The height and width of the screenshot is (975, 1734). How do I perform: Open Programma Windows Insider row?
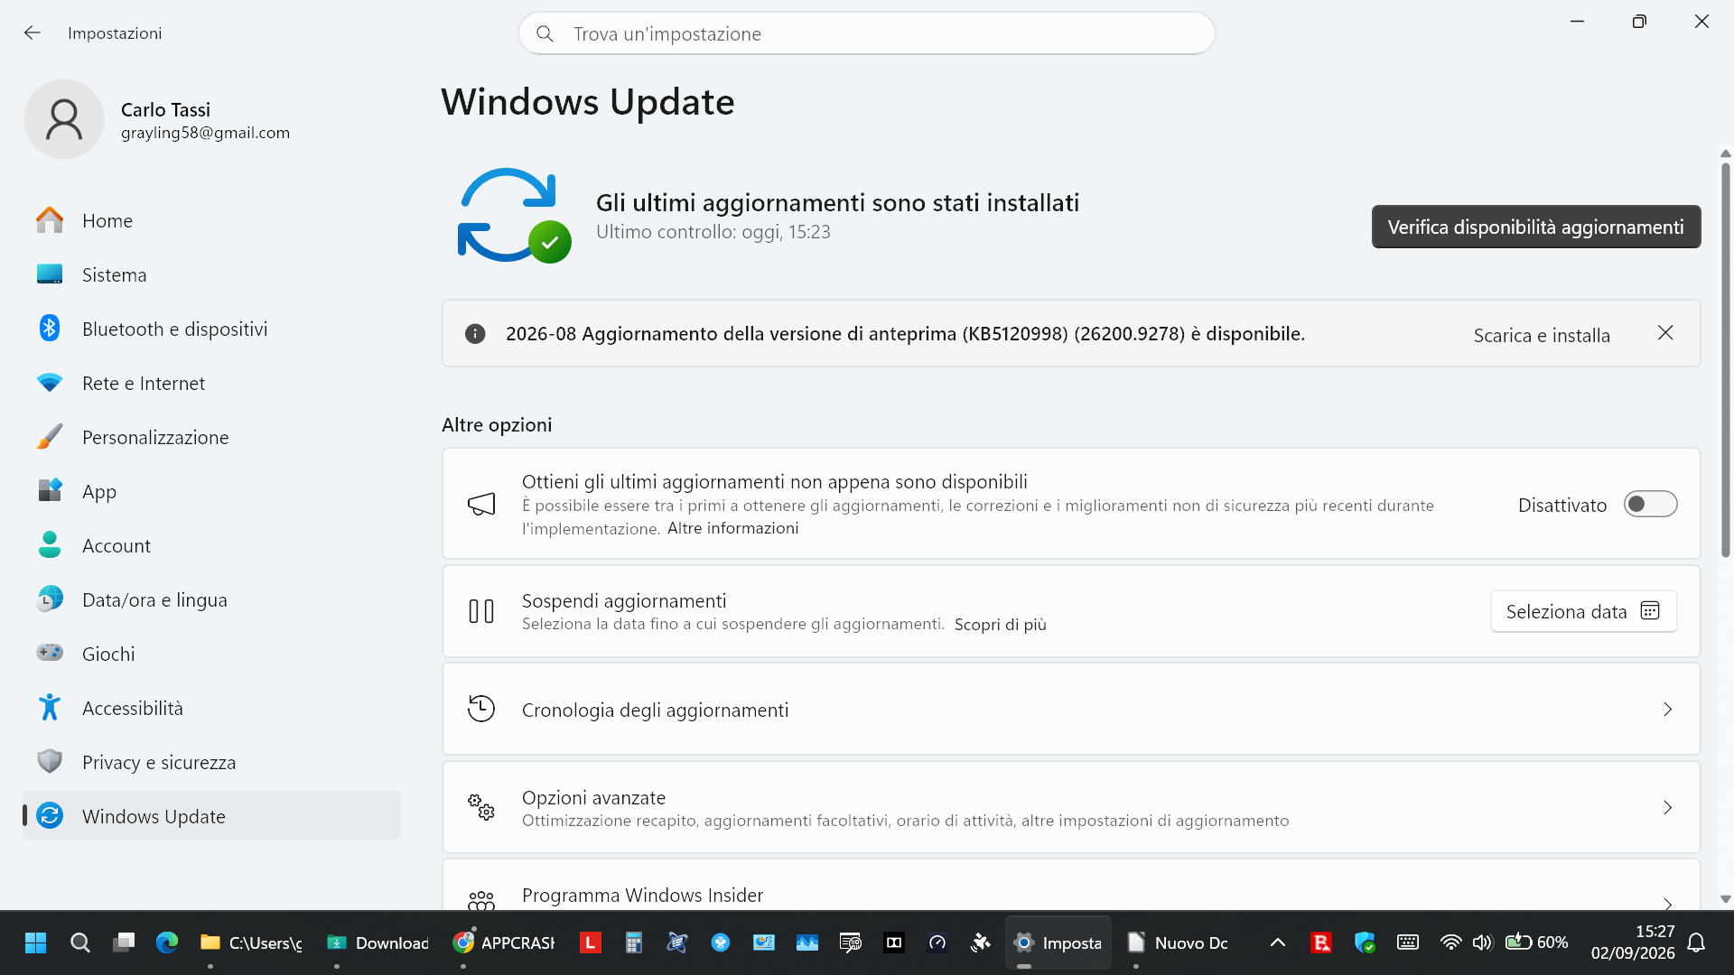click(x=1071, y=886)
